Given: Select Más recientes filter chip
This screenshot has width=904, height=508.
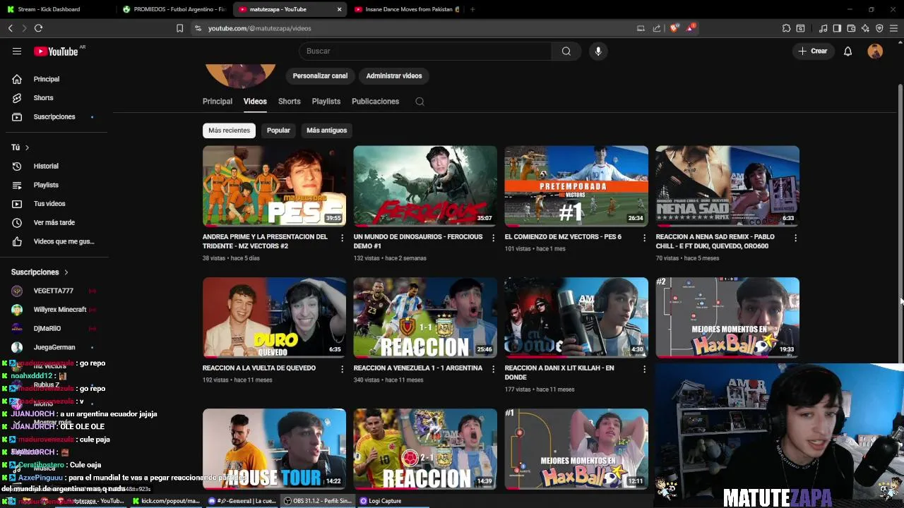Looking at the screenshot, I should [x=229, y=131].
